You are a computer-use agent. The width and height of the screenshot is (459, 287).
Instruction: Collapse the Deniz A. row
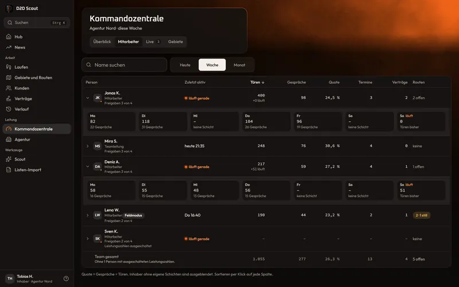pyautogui.click(x=88, y=166)
